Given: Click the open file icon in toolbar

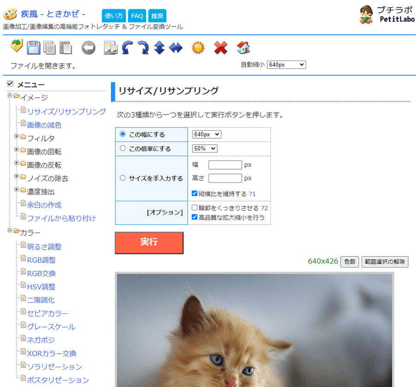Looking at the screenshot, I should [x=17, y=46].
